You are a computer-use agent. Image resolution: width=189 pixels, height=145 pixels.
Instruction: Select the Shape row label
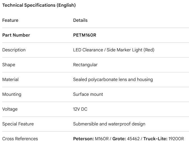pyautogui.click(x=9, y=65)
